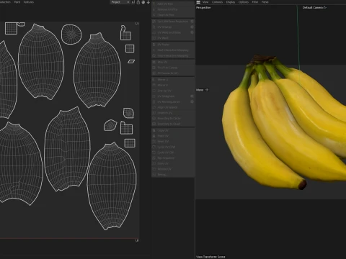Image resolution: width=346 pixels, height=259 pixels.
Task: Open the Project dropdown in UV editor
Action: pos(120,2)
